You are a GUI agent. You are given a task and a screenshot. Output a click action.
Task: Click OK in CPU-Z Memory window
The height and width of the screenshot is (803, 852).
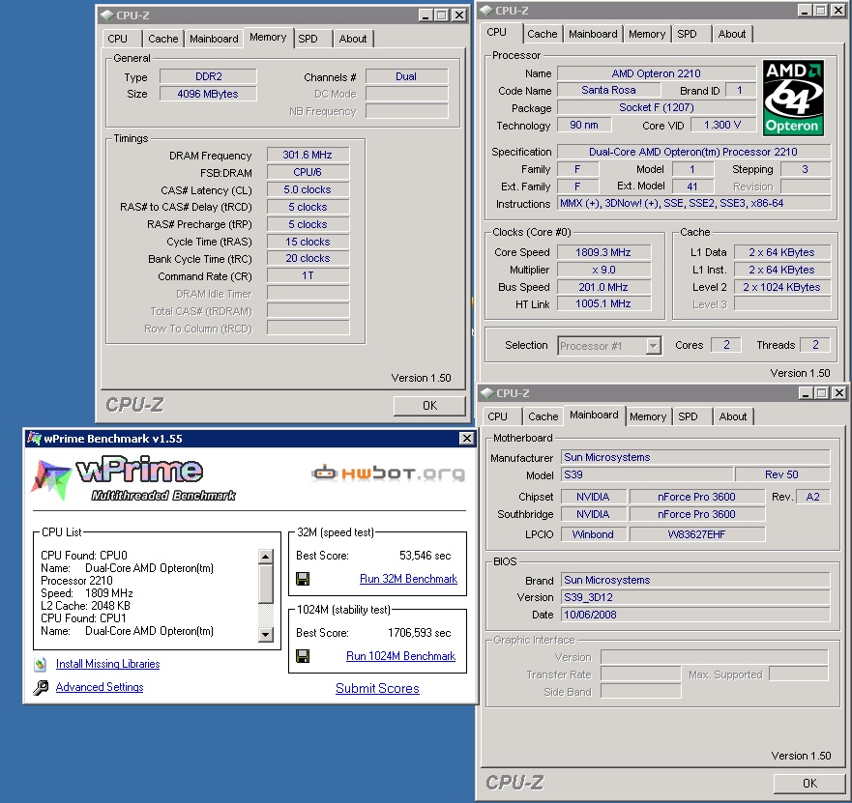coord(429,406)
